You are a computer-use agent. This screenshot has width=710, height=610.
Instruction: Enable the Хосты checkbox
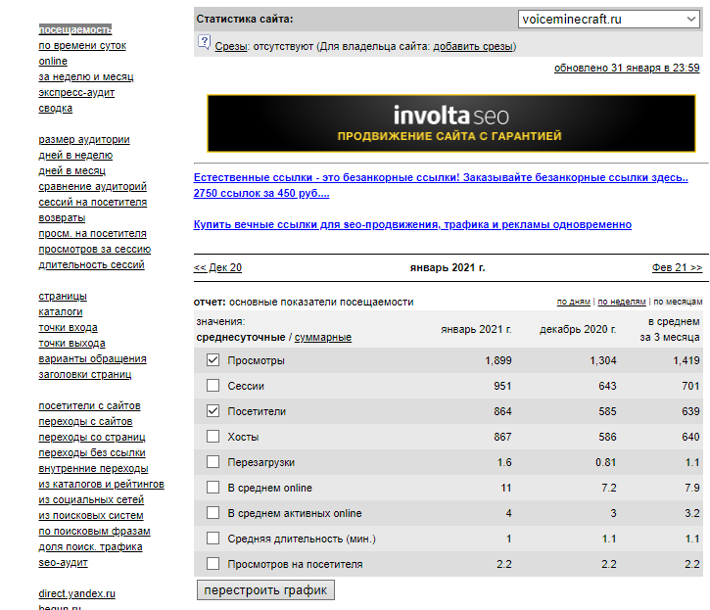[213, 436]
